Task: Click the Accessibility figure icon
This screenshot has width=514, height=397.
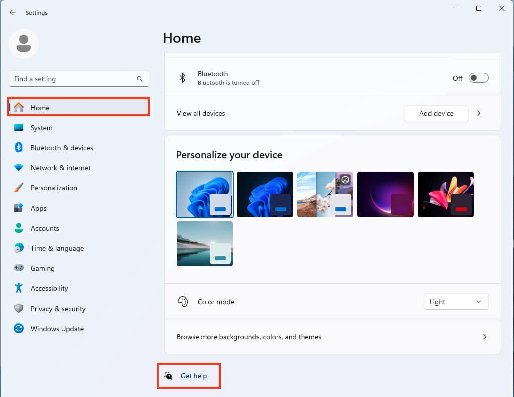Action: tap(19, 288)
